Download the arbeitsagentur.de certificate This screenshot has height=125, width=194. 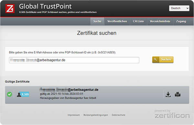(x=168, y=94)
